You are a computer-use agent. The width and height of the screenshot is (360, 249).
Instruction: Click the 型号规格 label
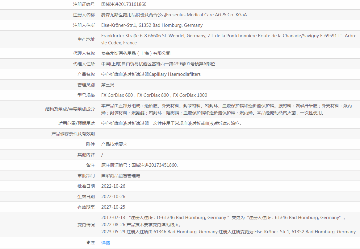(x=86, y=95)
